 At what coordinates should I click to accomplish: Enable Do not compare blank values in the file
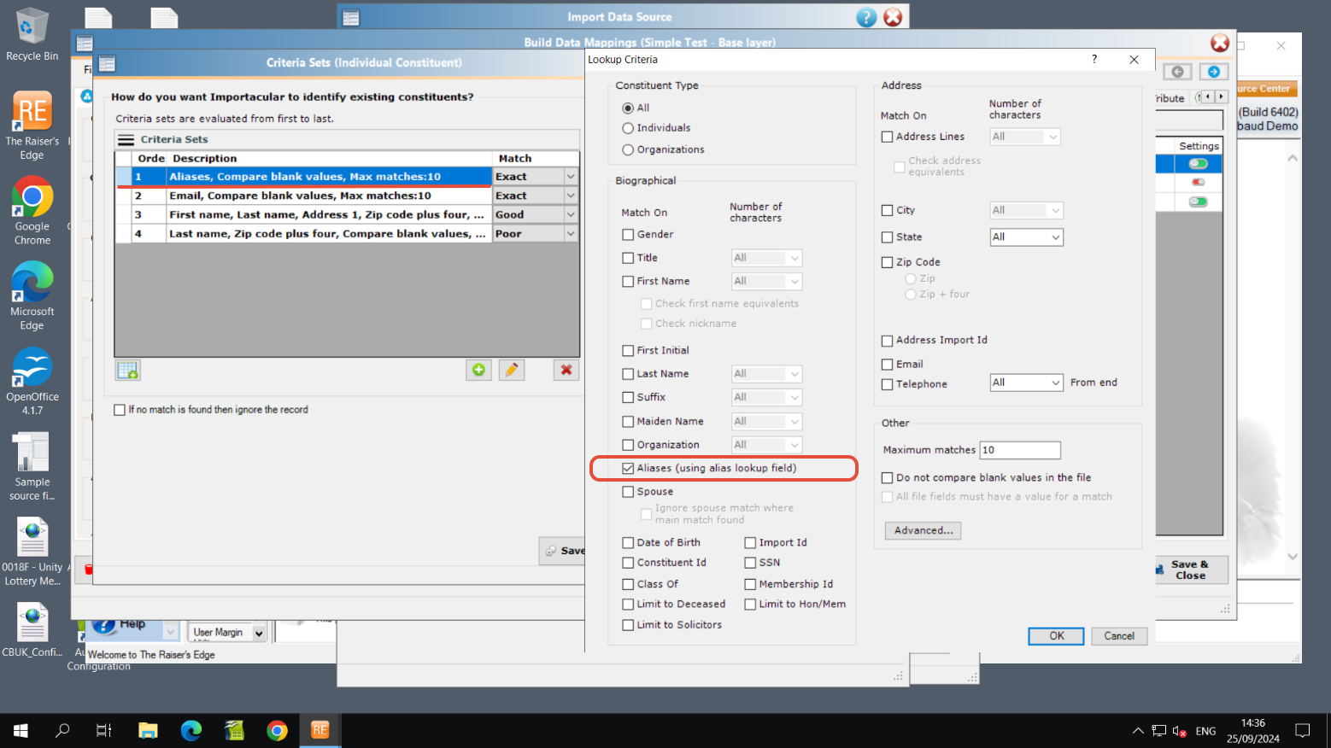point(887,477)
